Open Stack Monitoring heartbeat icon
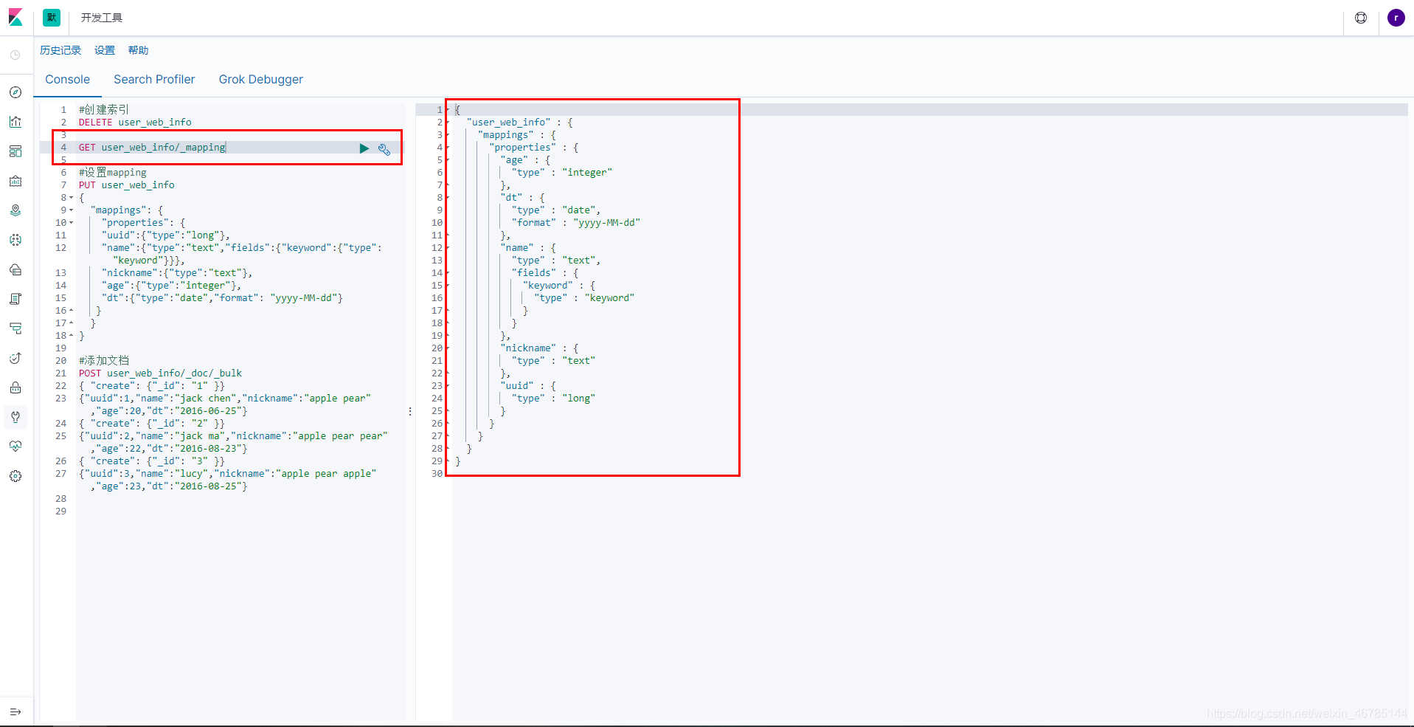Screen dimensions: 1414x727 (x=15, y=447)
